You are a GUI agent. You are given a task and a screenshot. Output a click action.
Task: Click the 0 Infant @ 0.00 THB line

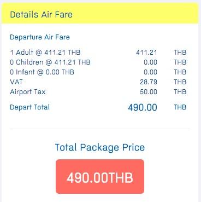[42, 72]
